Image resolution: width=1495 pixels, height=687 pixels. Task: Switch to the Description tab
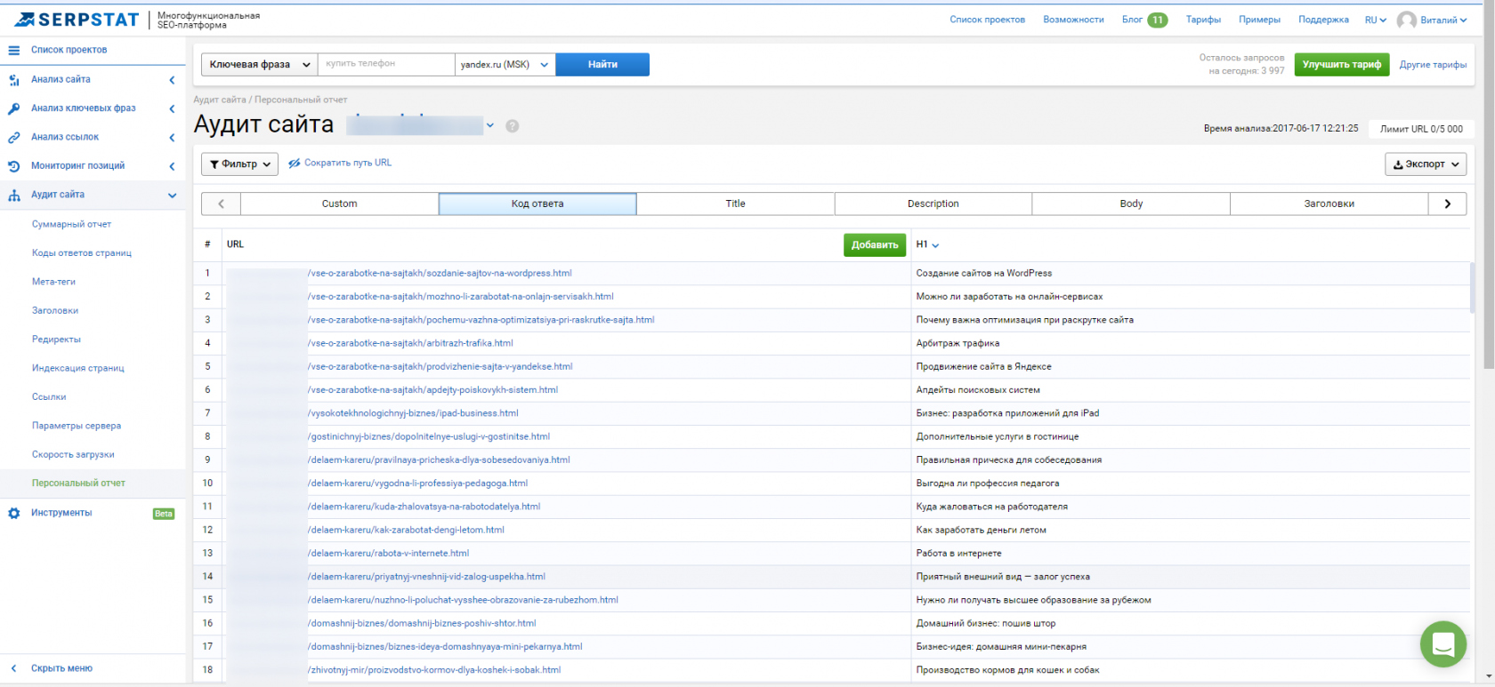click(933, 204)
